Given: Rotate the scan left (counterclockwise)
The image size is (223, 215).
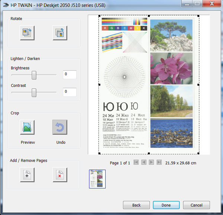Looking at the screenshot, I should tap(27, 33).
